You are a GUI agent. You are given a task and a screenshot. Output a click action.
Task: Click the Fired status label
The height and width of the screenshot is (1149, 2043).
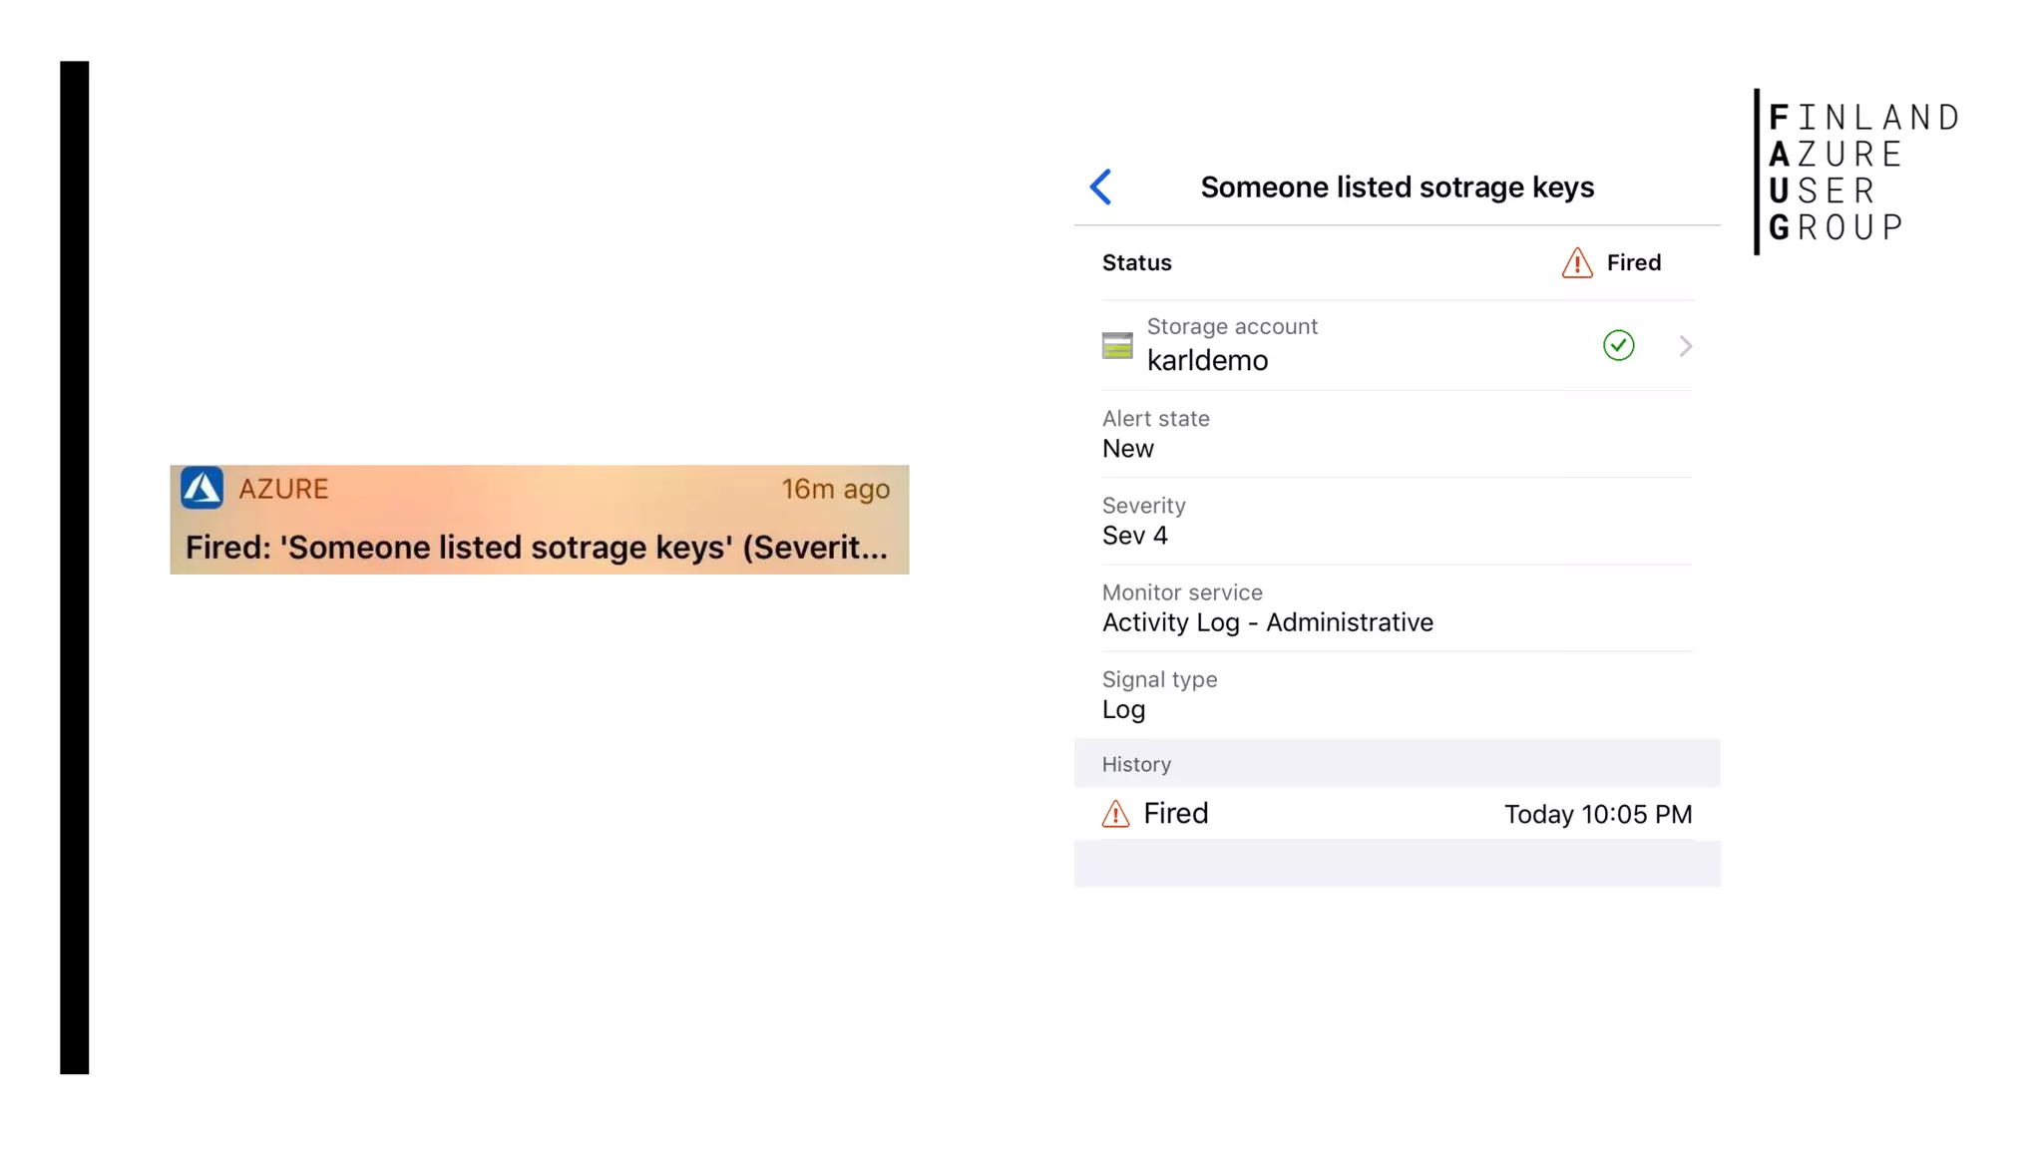click(x=1633, y=263)
